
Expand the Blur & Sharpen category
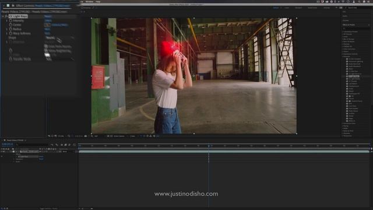pos(343,39)
